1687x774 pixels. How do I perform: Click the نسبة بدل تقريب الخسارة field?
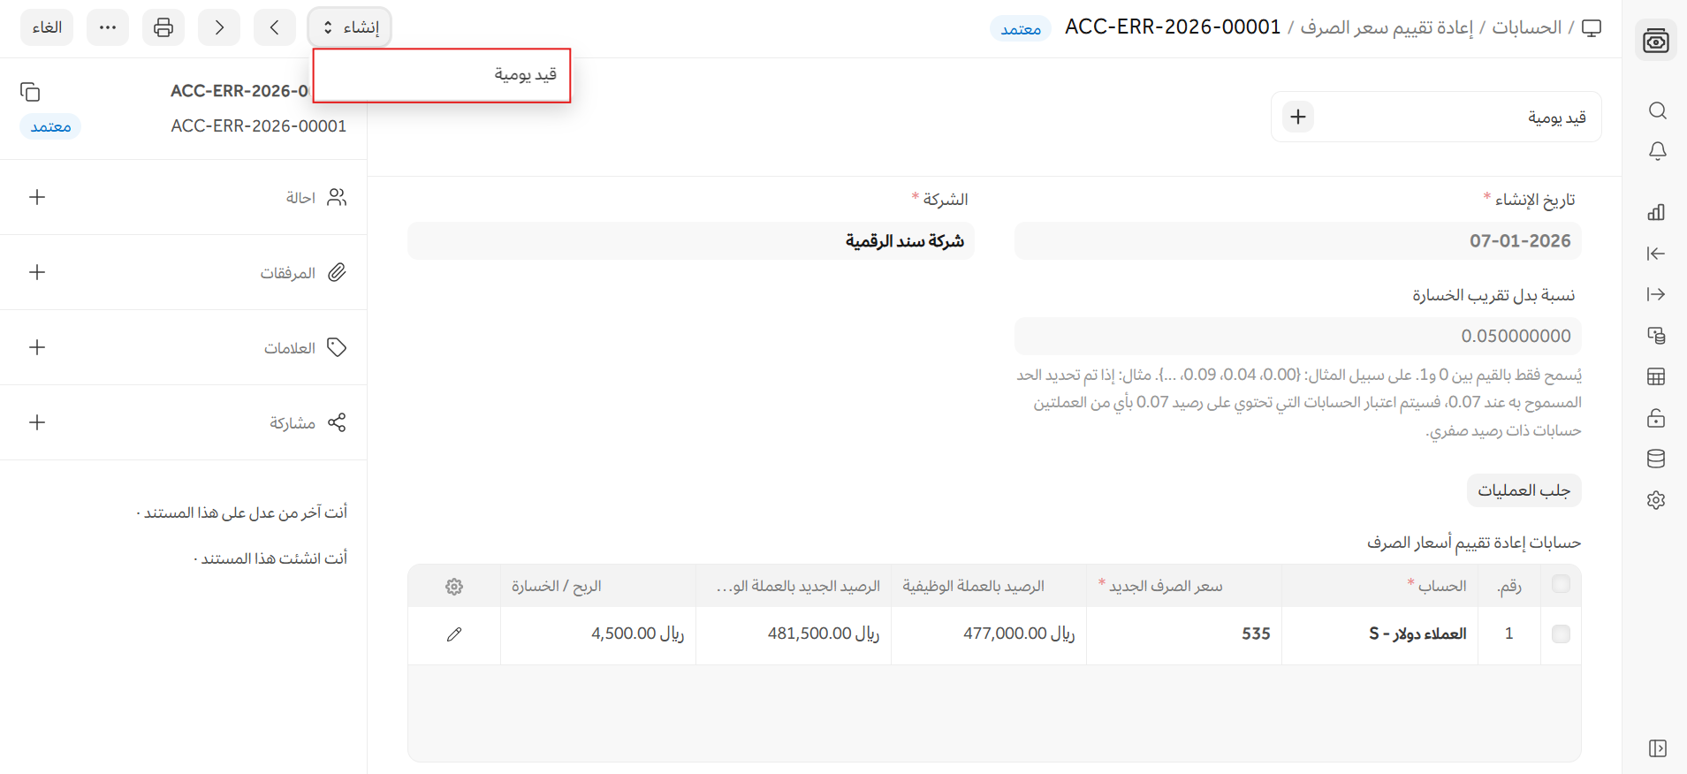coord(1297,336)
